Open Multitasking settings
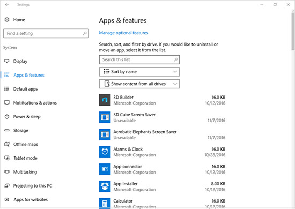Image resolution: width=295 pixels, height=209 pixels. (x=25, y=172)
